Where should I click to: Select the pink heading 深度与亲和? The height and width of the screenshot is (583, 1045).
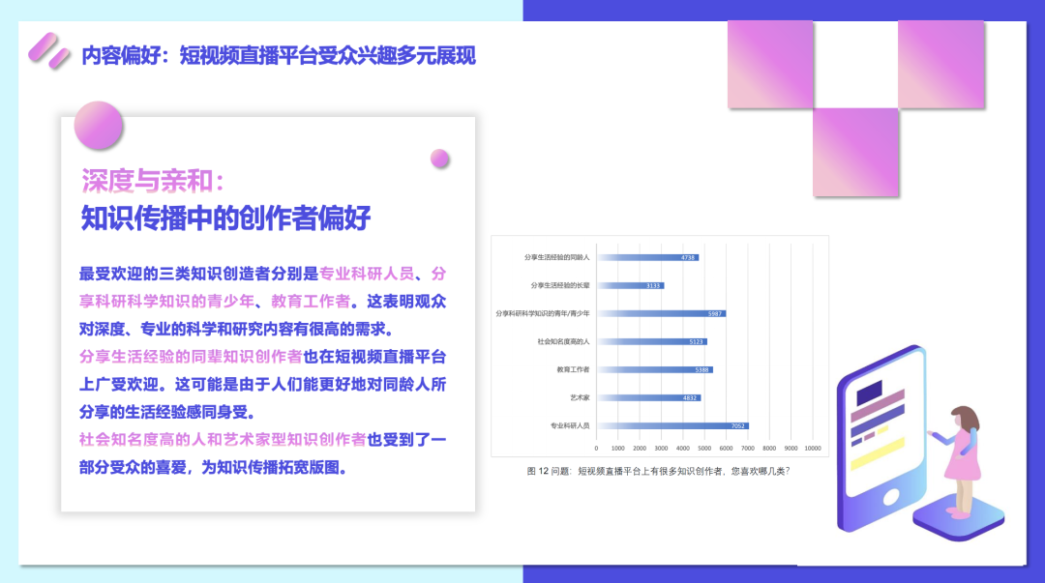point(153,181)
